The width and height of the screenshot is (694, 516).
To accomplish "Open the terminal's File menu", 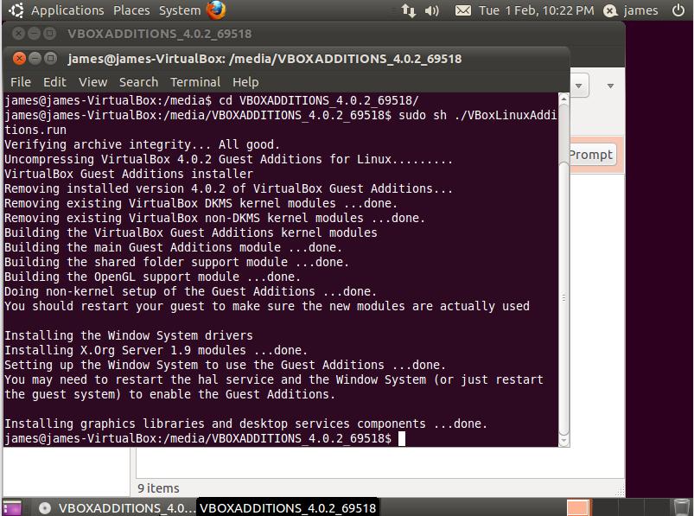I will [x=21, y=81].
